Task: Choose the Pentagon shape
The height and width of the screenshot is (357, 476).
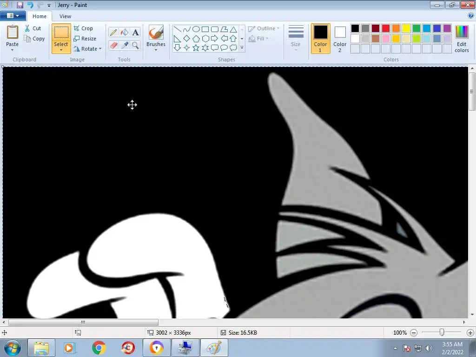Action: pos(196,39)
